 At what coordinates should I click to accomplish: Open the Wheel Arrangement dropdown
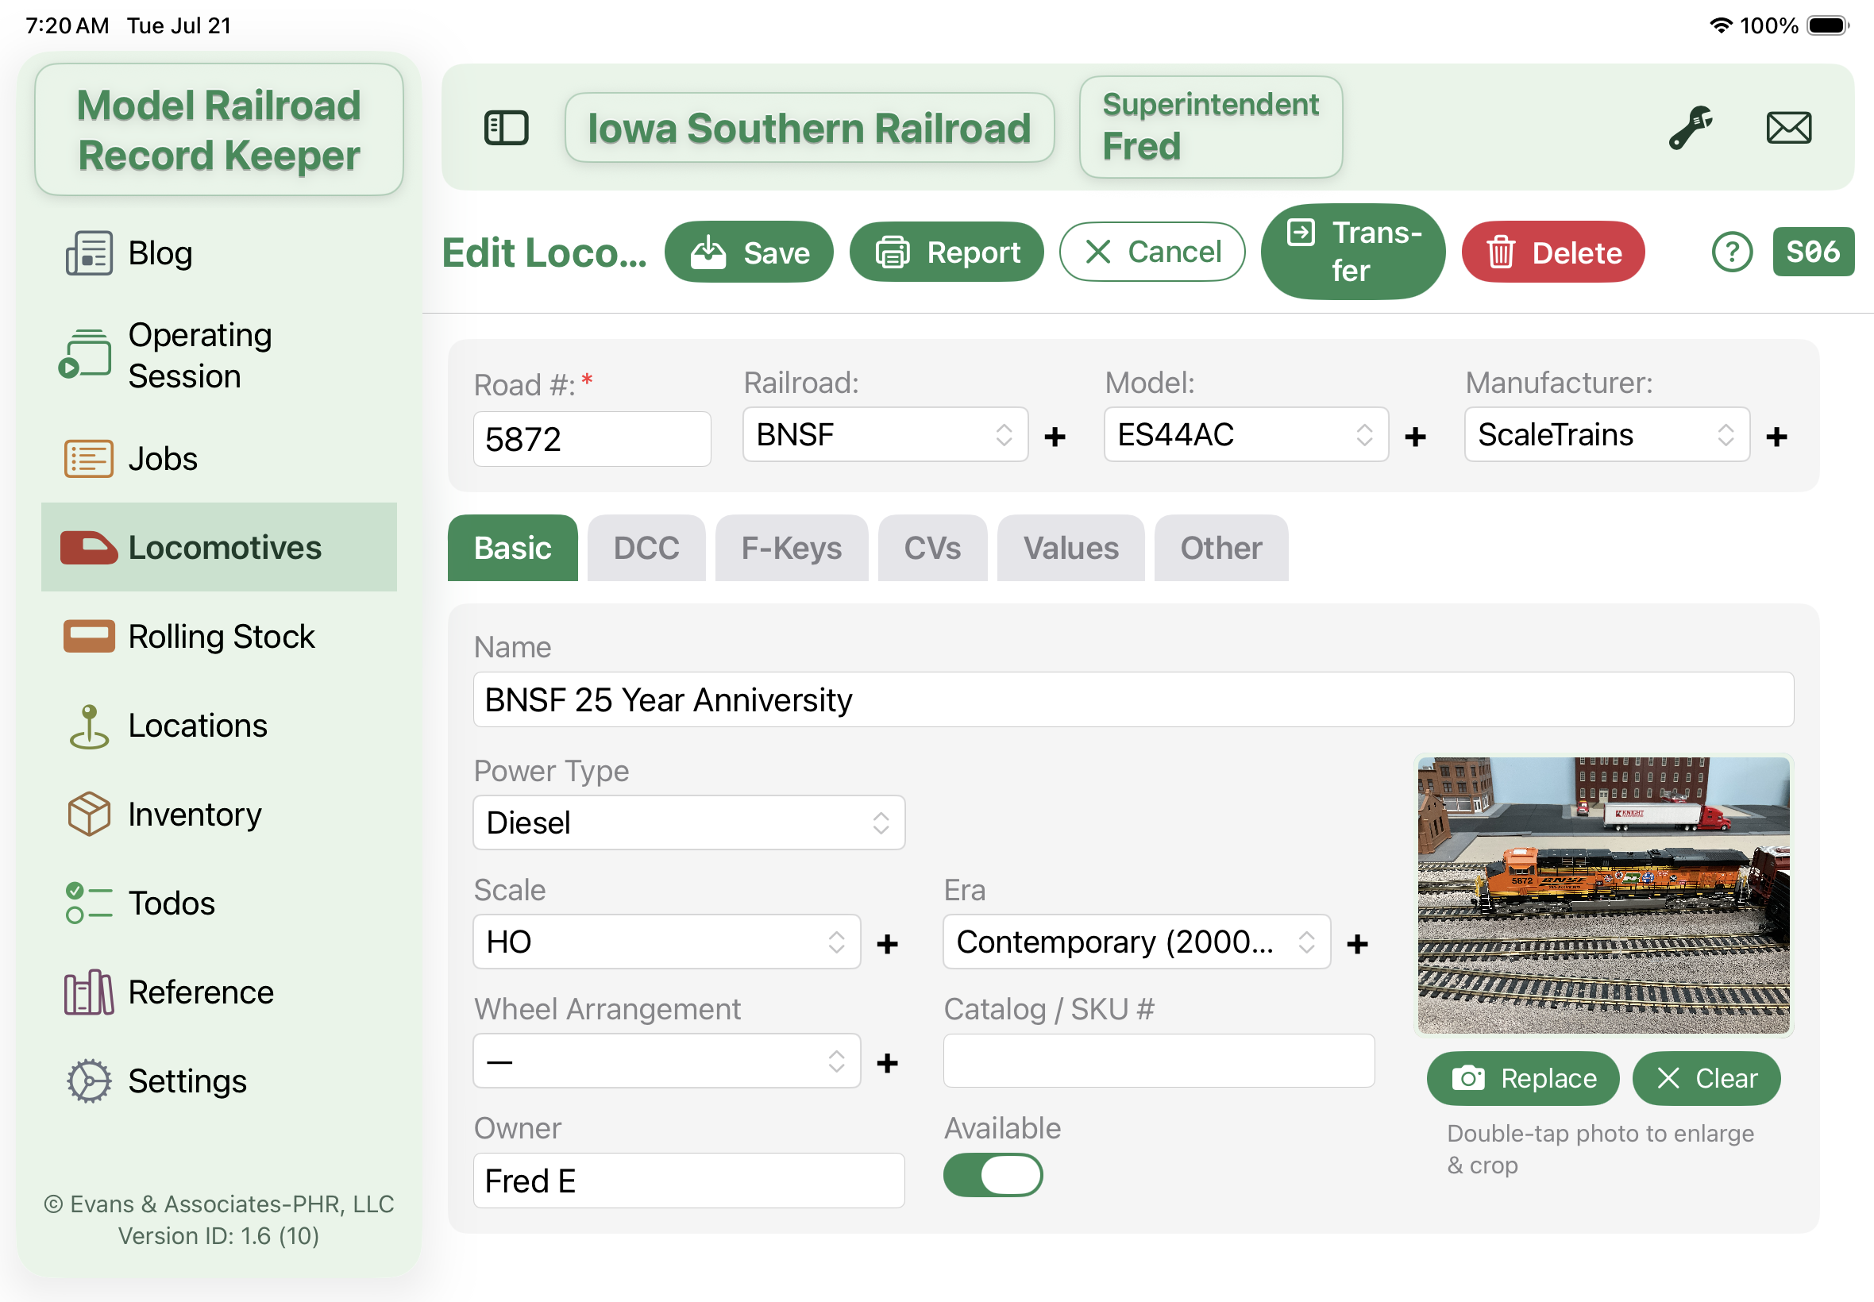[x=666, y=1061]
